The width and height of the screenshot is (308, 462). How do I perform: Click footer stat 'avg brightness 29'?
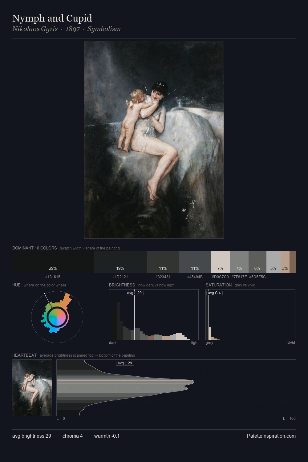[32, 436]
